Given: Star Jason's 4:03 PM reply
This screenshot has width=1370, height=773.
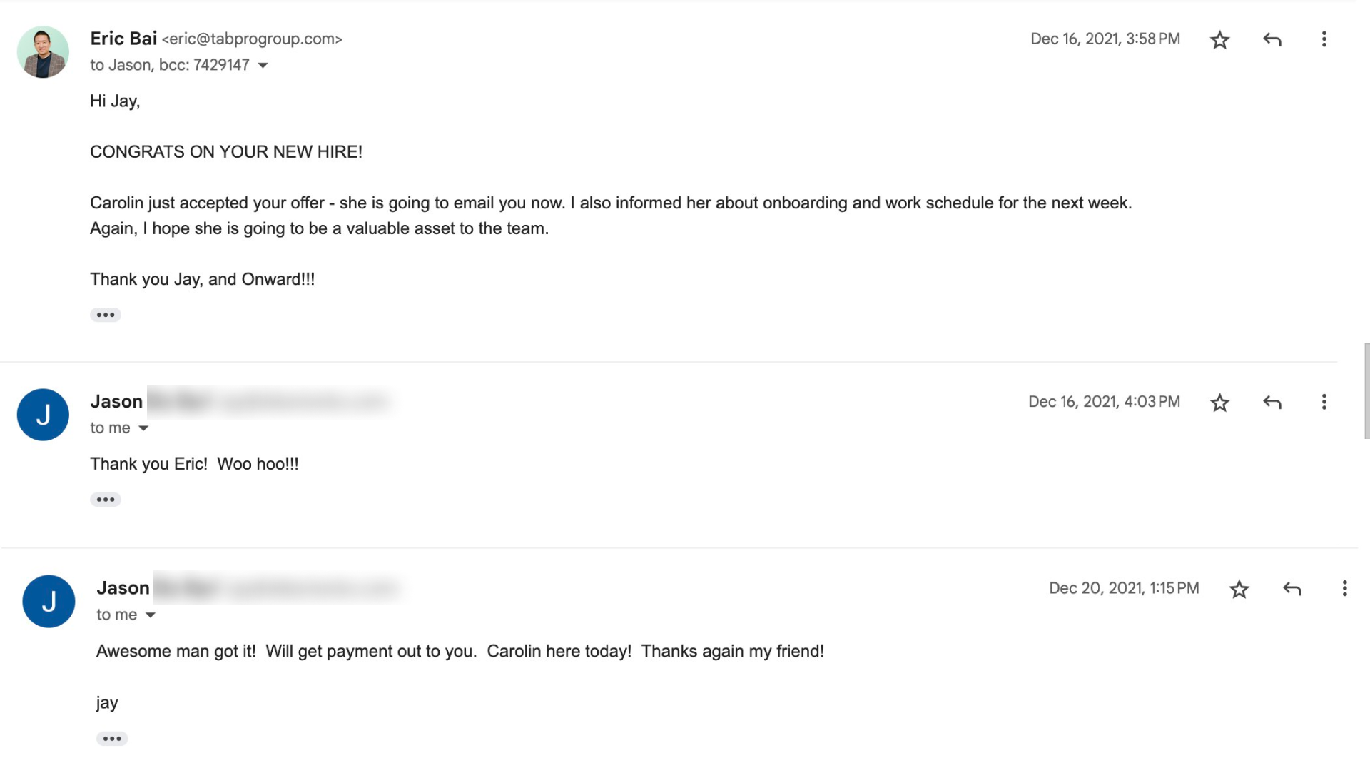Looking at the screenshot, I should coord(1219,403).
